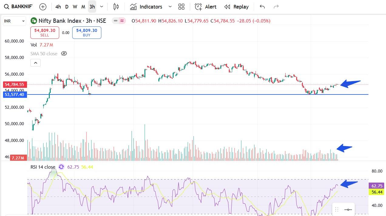Select the M monthly timeframe
The height and width of the screenshot is (216, 386).
83,7
